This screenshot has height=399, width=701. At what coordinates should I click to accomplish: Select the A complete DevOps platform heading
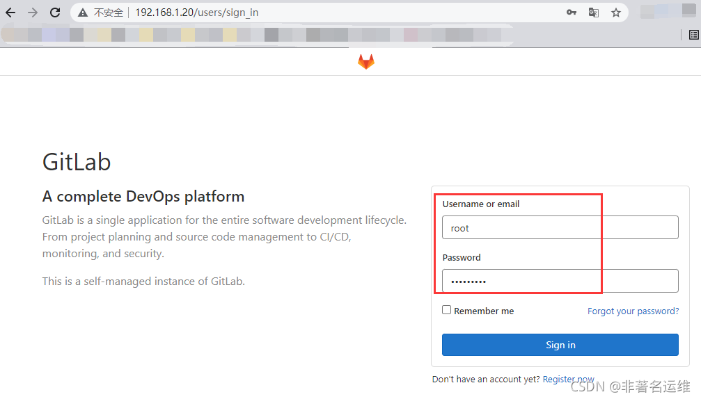(x=143, y=197)
